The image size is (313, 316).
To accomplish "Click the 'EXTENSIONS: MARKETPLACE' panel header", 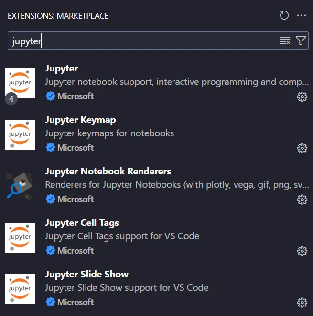I will coord(58,16).
